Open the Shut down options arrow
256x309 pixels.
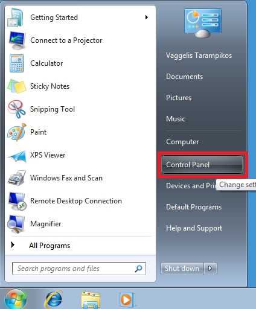click(210, 269)
